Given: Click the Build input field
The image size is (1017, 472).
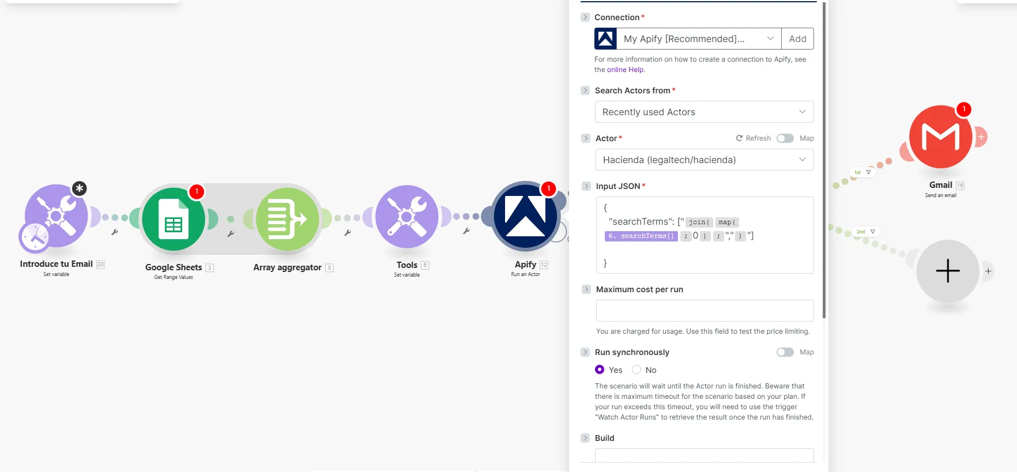Looking at the screenshot, I should tap(704, 455).
